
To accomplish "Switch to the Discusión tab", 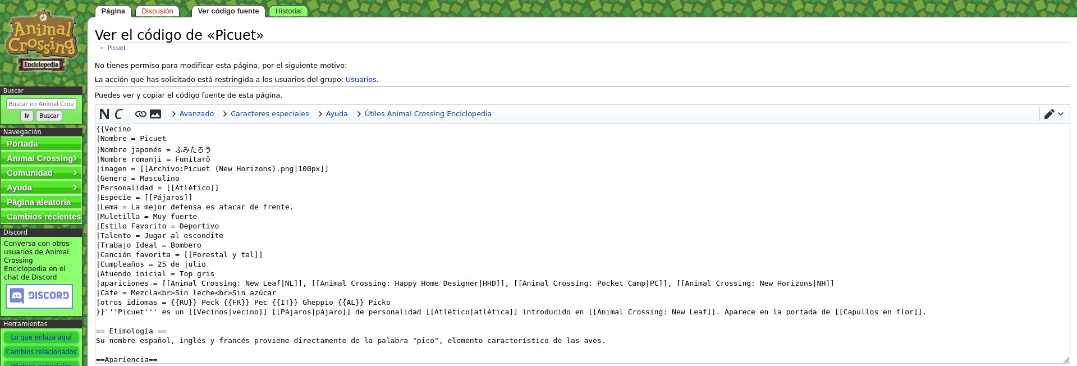I will [157, 11].
